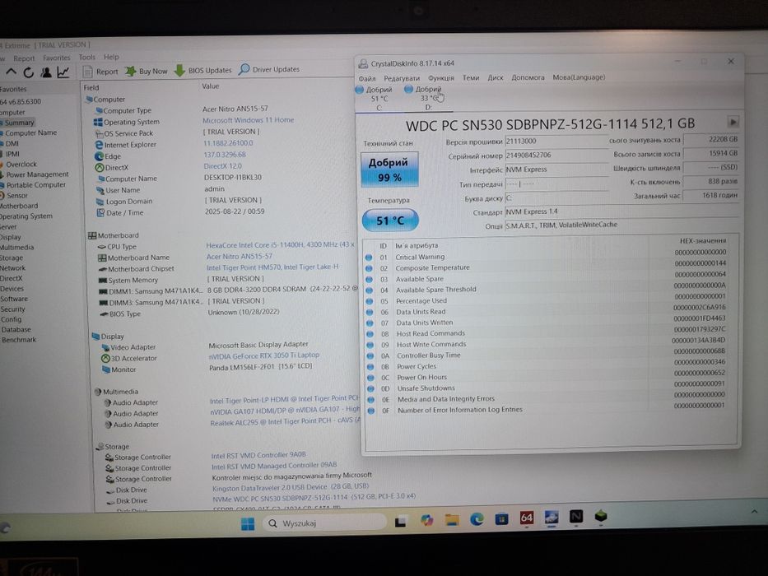Show hidden system tray icons chevron

(754, 511)
